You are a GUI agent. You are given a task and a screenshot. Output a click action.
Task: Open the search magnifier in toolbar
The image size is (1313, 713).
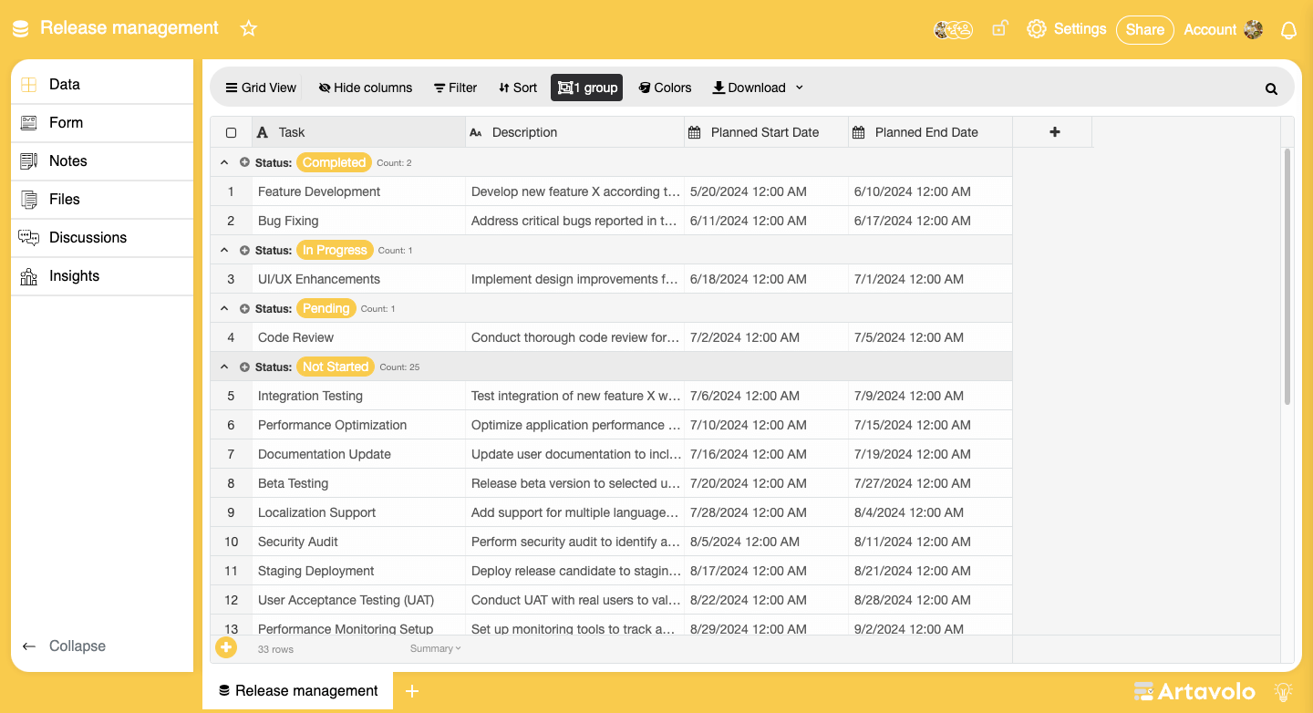1271,88
